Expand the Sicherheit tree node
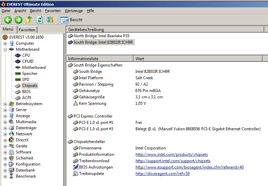 pyautogui.click(x=5, y=158)
